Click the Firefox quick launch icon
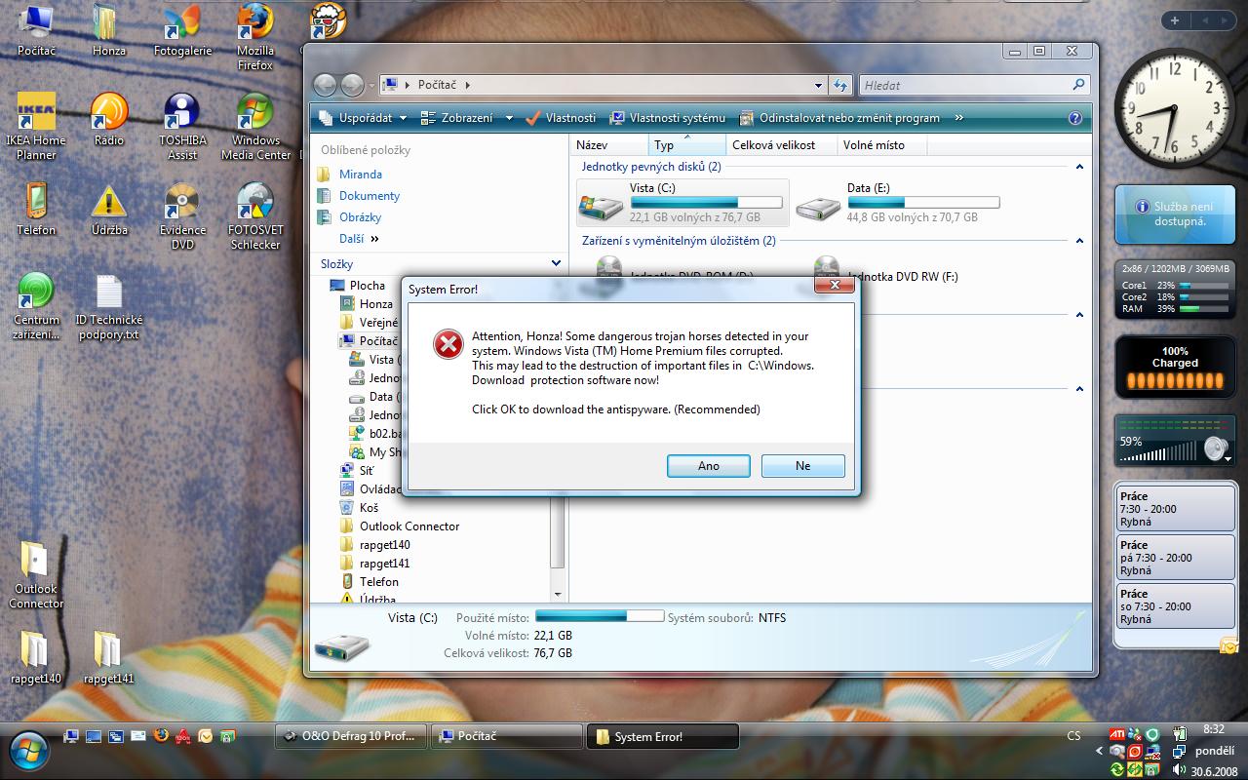 pyautogui.click(x=161, y=736)
